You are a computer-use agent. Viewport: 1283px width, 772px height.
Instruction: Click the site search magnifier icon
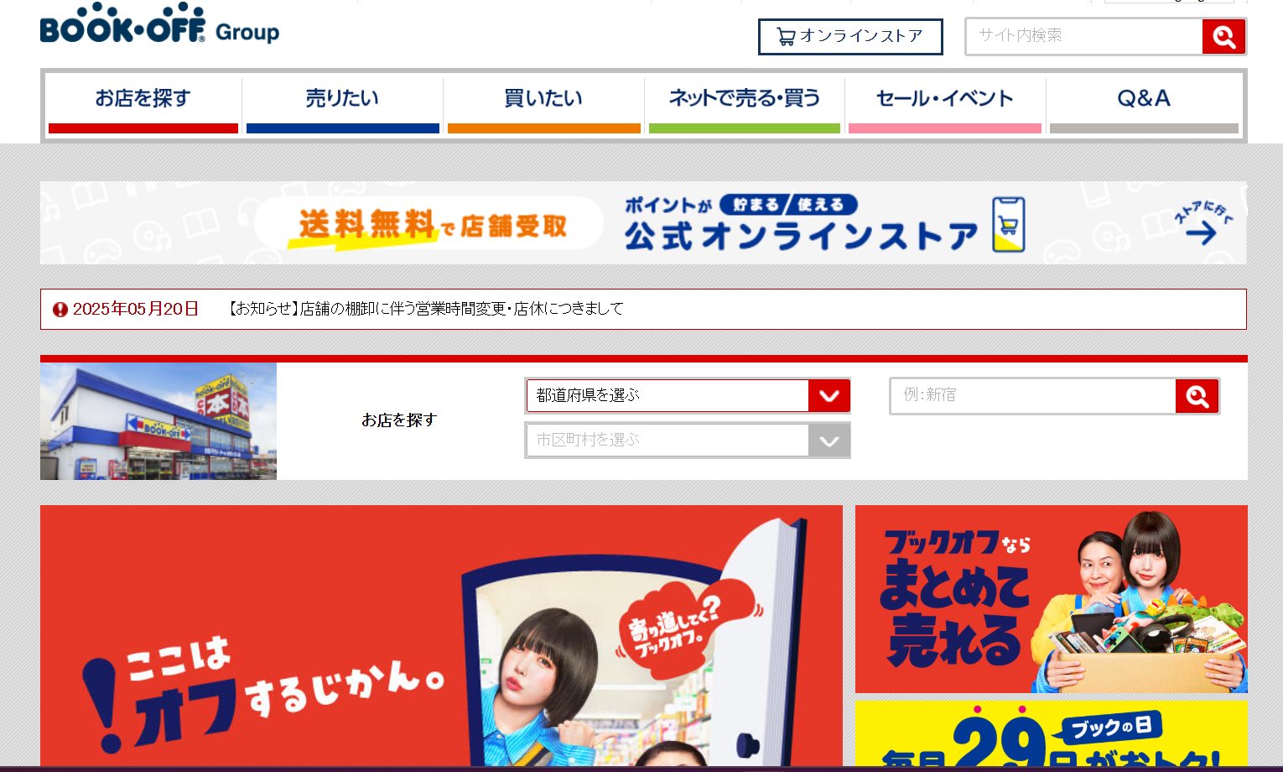pos(1223,37)
